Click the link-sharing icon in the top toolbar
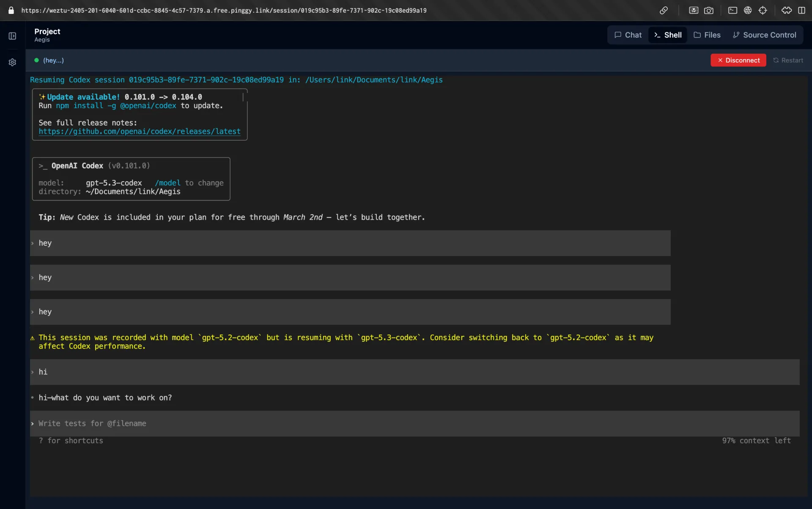812x509 pixels. (x=664, y=11)
